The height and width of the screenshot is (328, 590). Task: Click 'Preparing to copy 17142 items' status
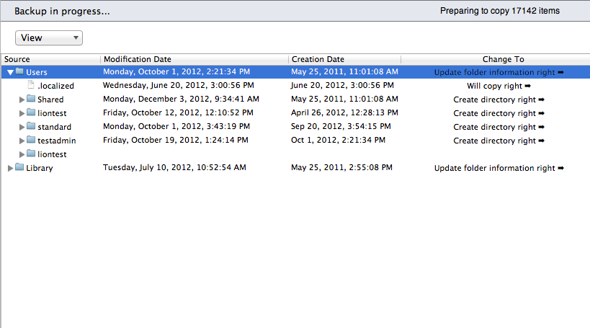500,11
